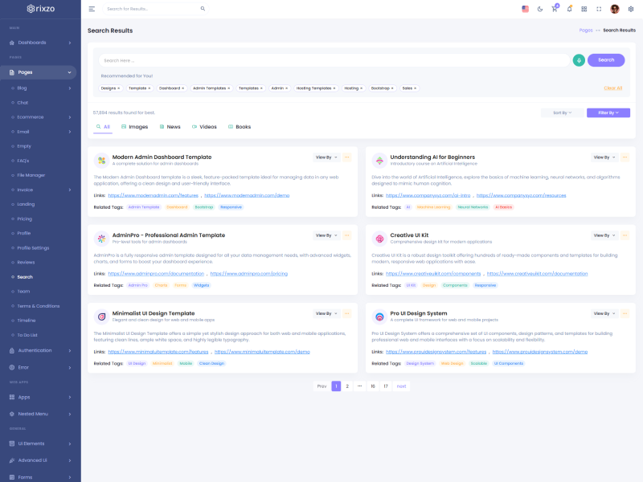This screenshot has height=482, width=643.
Task: Expand View By on Modern Admin Dashboard card
Action: (326, 157)
